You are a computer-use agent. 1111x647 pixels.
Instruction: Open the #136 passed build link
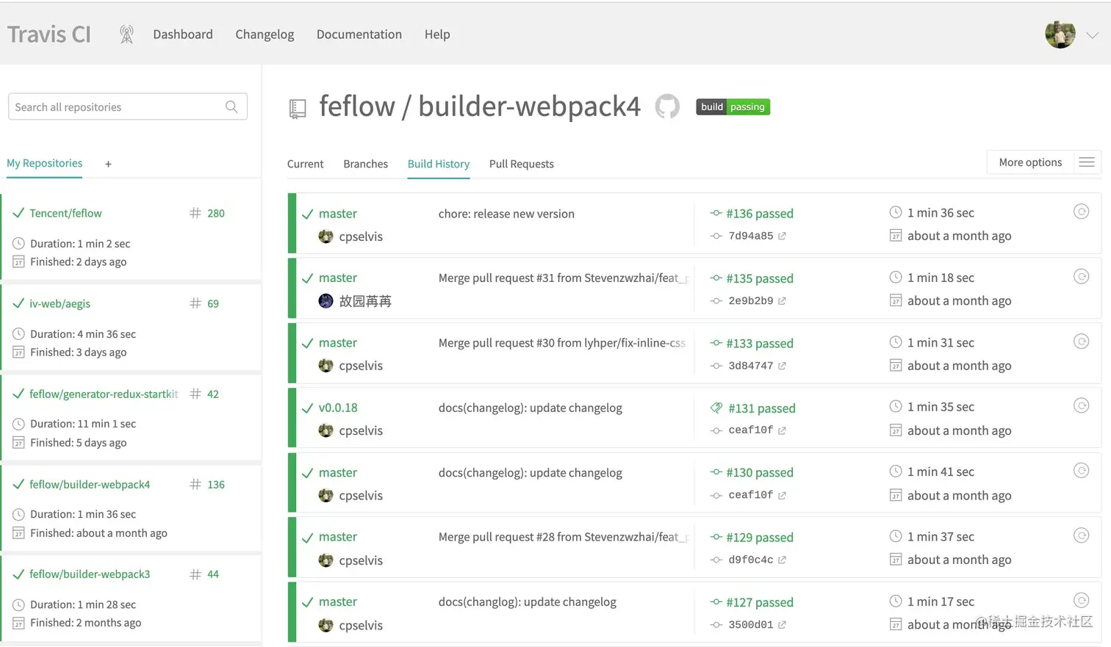point(760,214)
